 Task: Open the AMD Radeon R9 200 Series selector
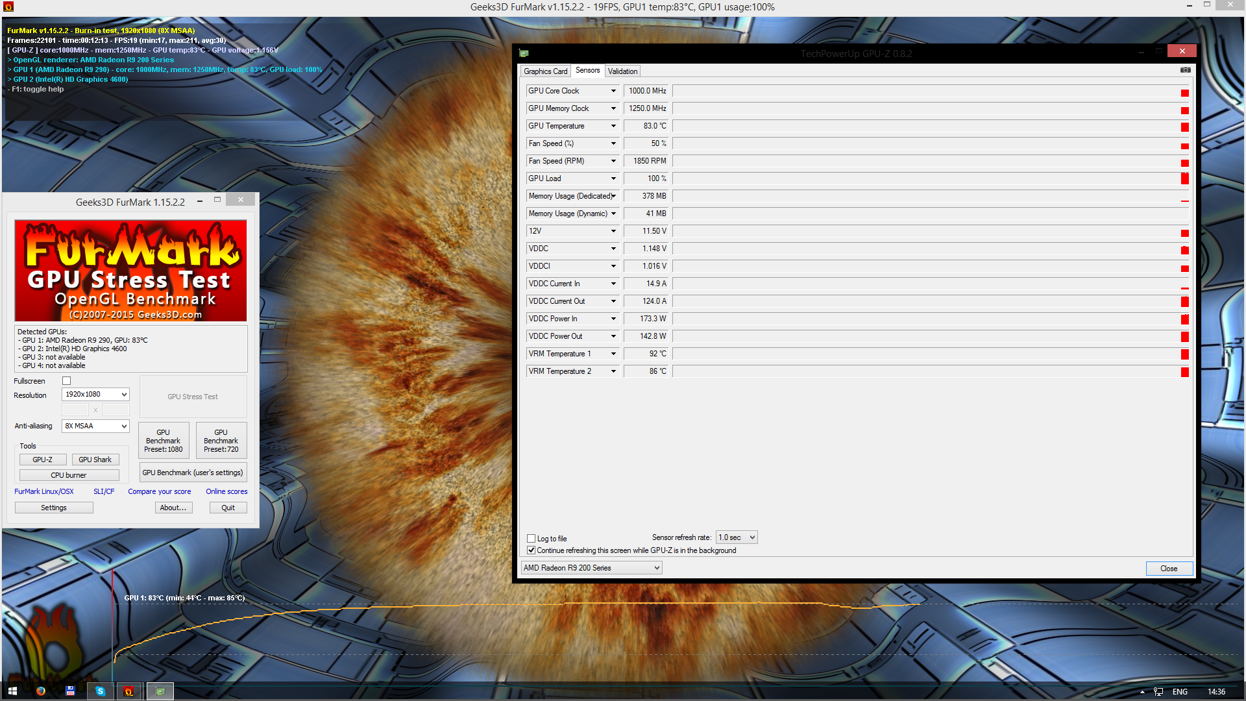[591, 568]
